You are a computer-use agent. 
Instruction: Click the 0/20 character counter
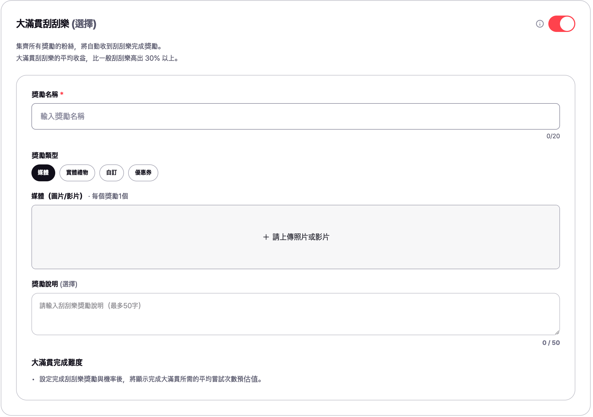553,136
